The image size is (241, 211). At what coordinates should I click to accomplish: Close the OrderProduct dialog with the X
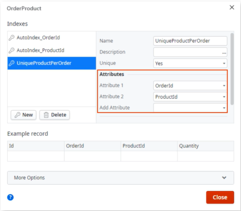pyautogui.click(x=232, y=8)
